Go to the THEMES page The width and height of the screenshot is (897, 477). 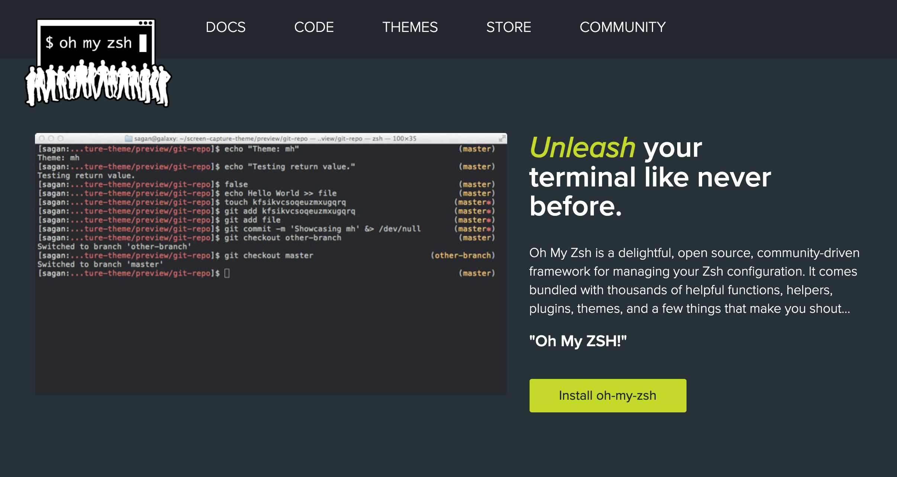click(x=410, y=27)
